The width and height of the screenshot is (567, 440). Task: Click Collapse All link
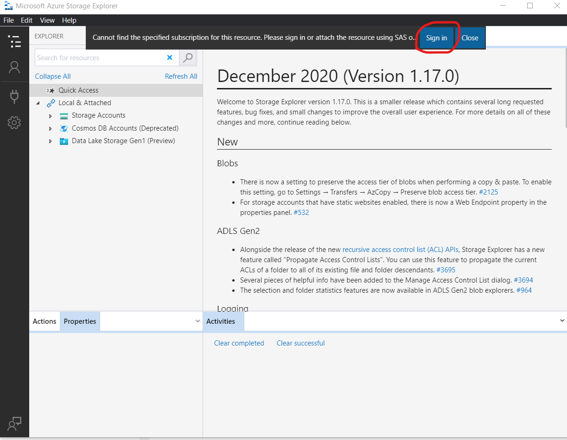pyautogui.click(x=53, y=76)
